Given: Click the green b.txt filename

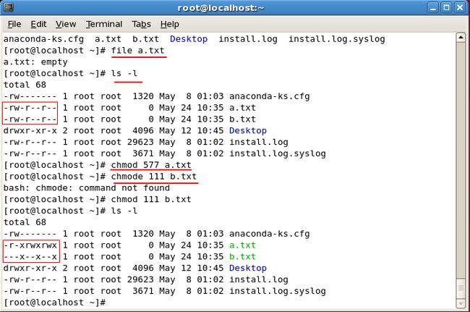Looking at the screenshot, I should coord(242,256).
